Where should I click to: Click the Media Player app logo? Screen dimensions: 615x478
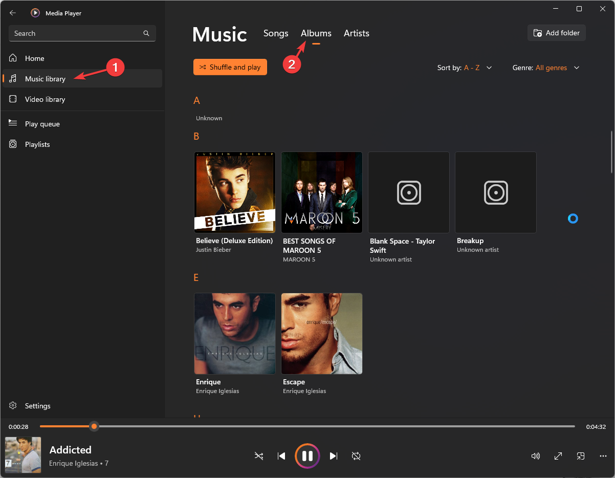[35, 13]
